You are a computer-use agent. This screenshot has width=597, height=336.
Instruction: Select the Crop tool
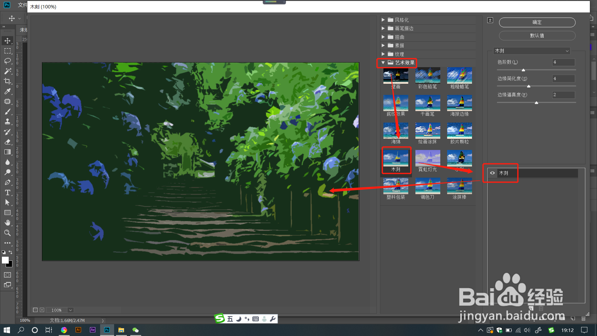coord(7,81)
